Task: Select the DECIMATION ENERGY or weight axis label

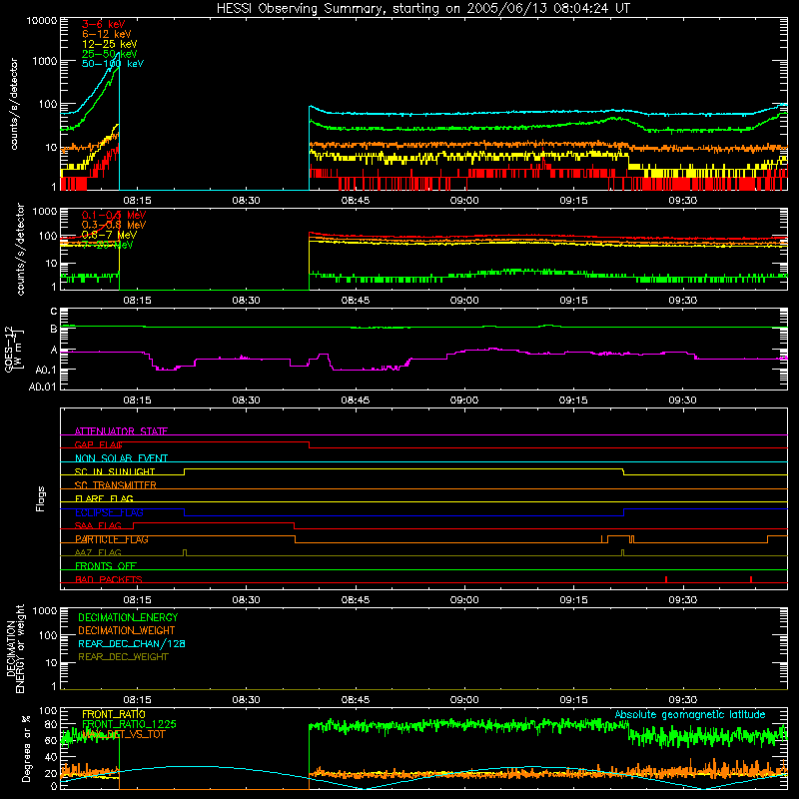Action: click(x=14, y=648)
